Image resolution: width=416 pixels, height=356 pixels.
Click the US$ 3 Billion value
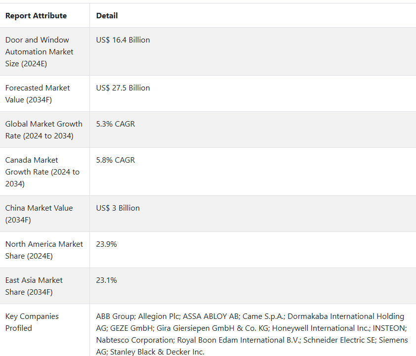118,208
